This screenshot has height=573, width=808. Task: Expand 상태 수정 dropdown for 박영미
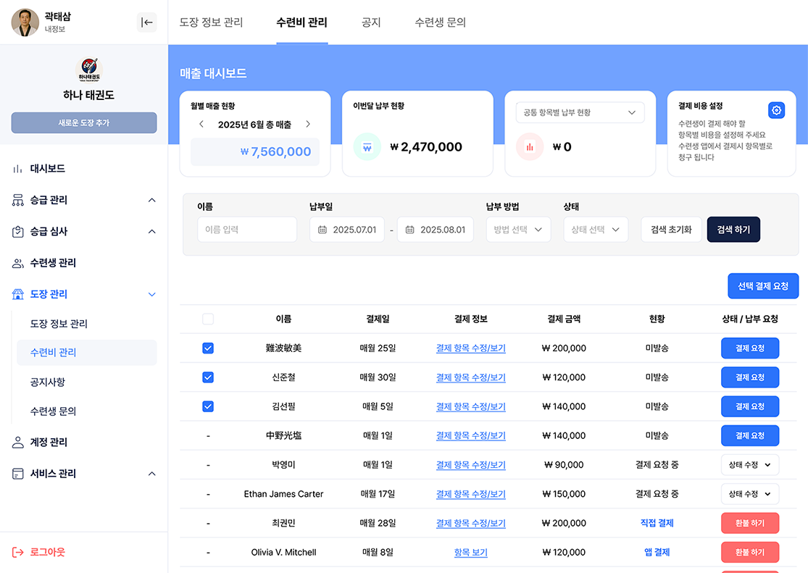click(750, 464)
